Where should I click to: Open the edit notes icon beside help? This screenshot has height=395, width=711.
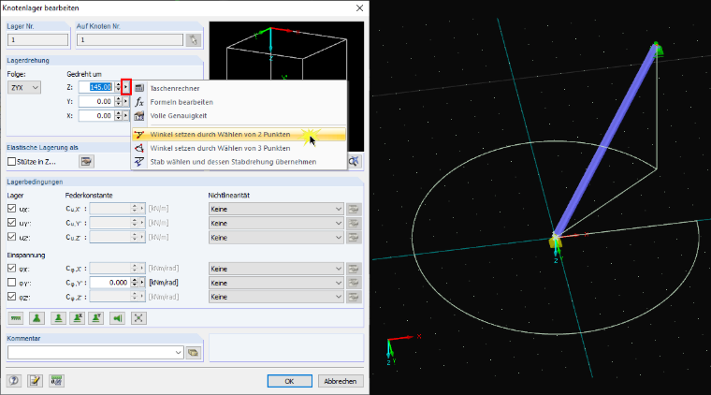[x=35, y=380]
